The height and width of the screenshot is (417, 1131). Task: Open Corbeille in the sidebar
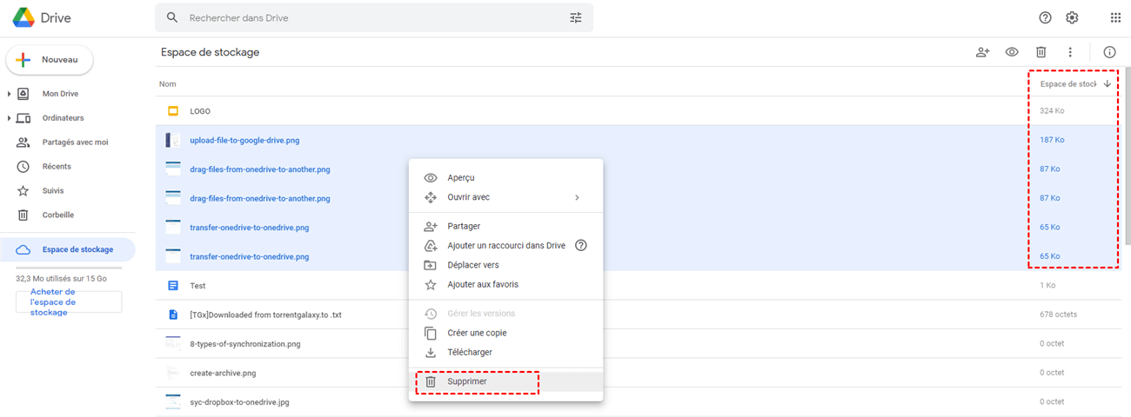click(x=57, y=215)
